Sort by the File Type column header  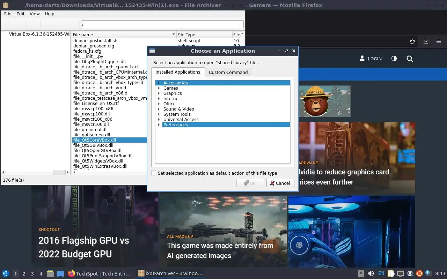(204, 35)
